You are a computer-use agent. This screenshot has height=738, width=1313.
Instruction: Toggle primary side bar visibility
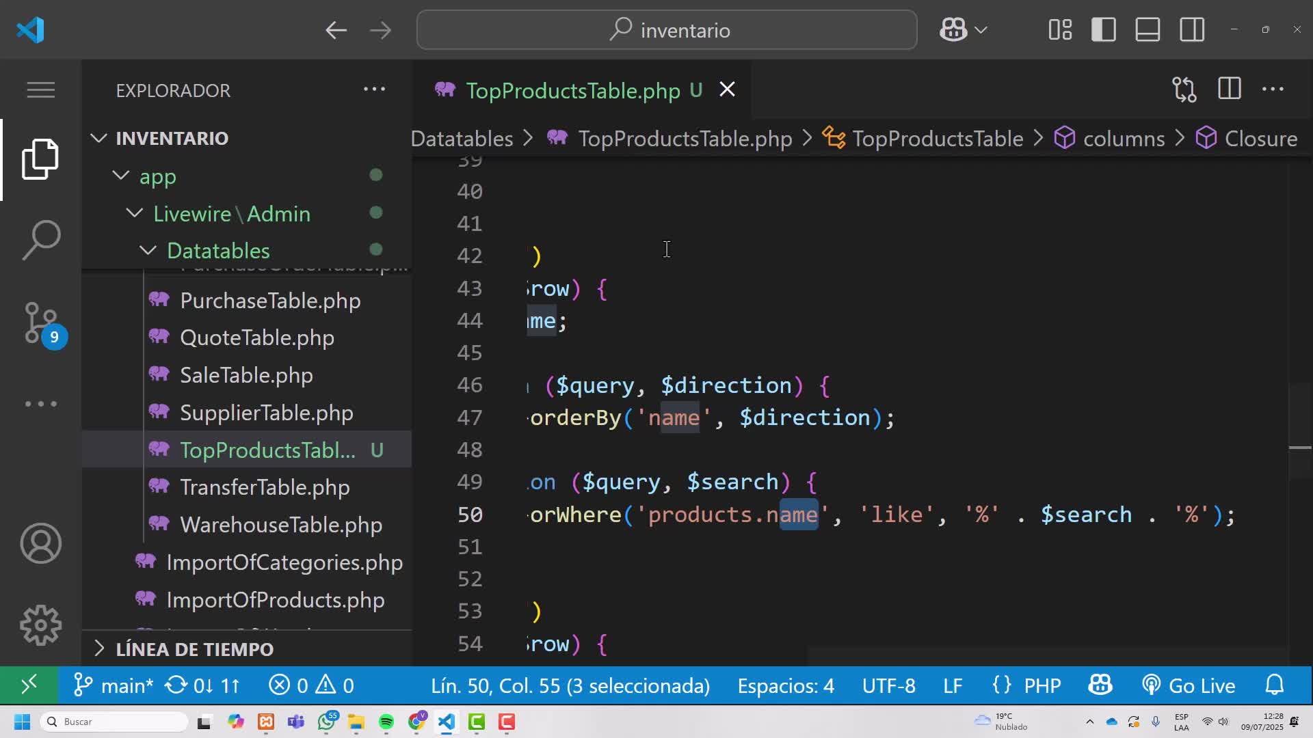tap(1104, 30)
